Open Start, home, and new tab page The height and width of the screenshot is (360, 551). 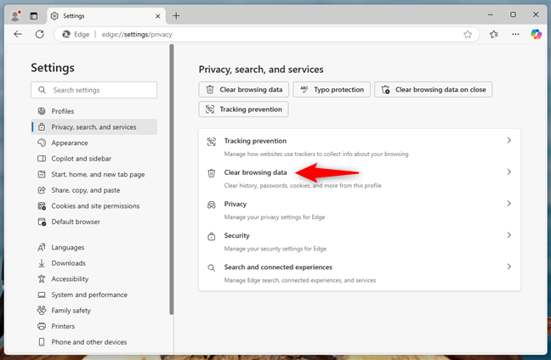pos(94,174)
